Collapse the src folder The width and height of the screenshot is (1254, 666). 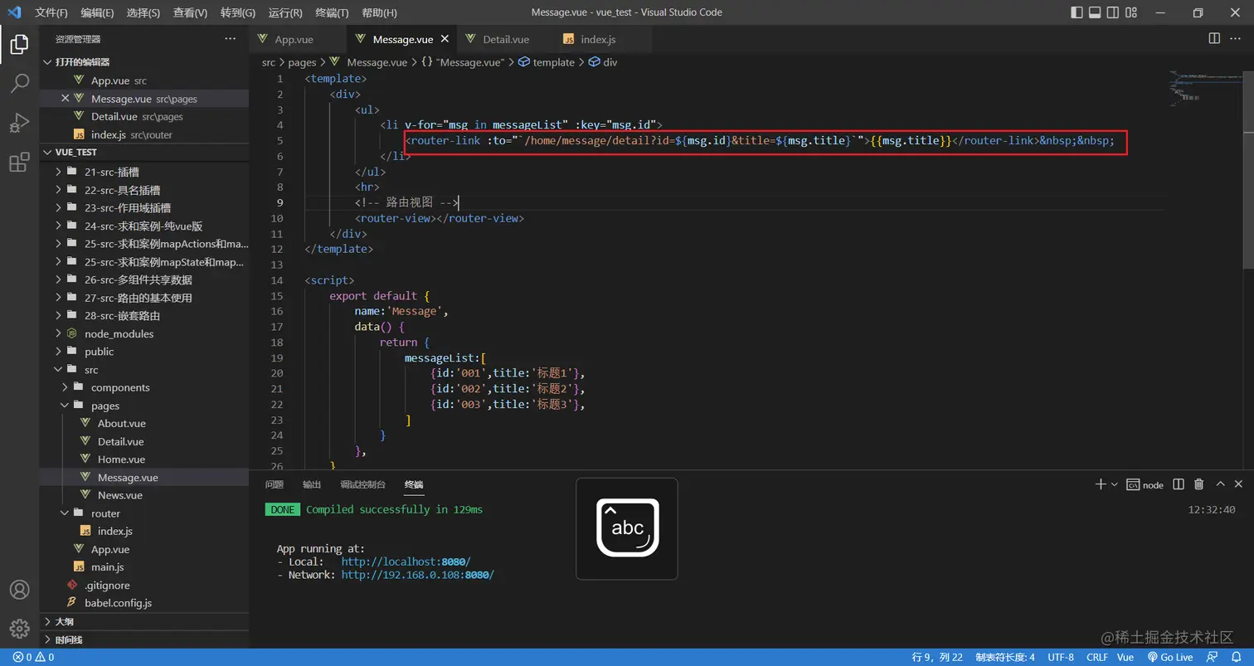click(144, 370)
